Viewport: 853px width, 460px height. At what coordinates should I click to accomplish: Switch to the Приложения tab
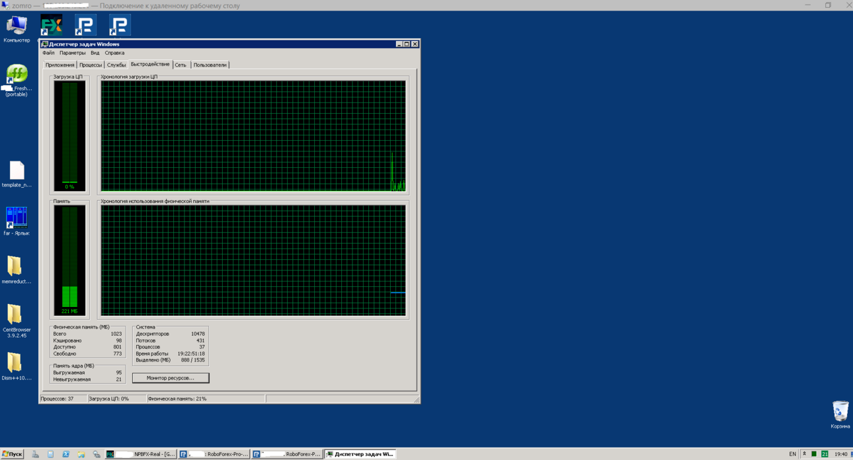click(x=60, y=65)
